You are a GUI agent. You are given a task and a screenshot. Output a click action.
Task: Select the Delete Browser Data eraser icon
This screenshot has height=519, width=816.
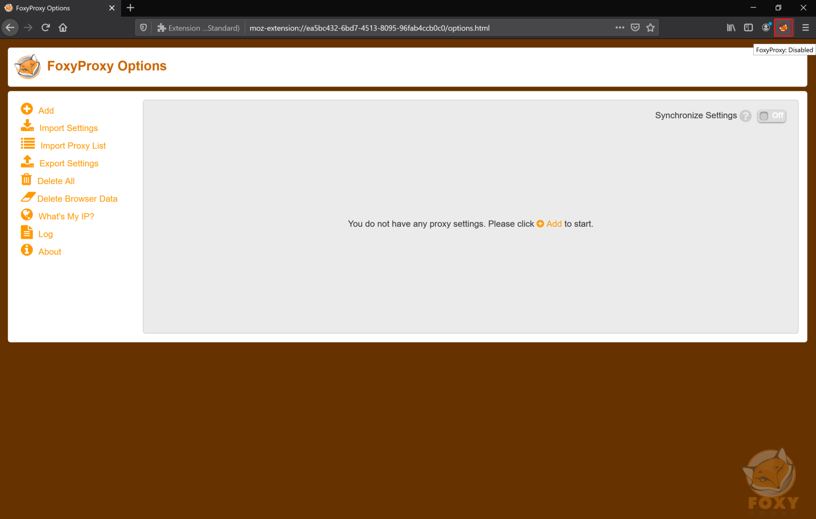click(x=27, y=197)
